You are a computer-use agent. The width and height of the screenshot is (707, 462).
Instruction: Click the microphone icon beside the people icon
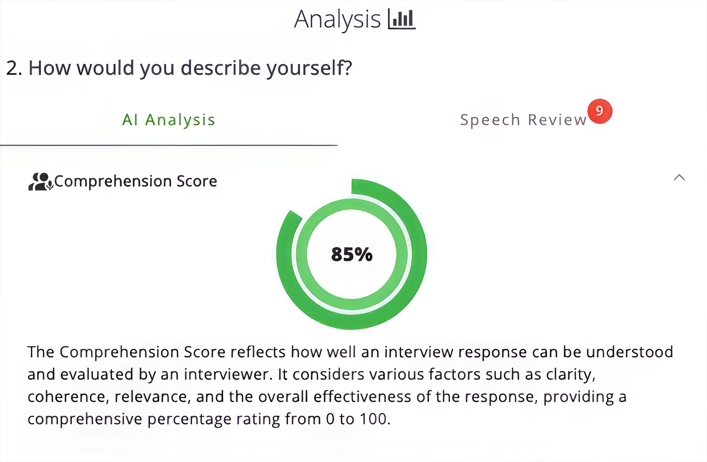click(49, 185)
